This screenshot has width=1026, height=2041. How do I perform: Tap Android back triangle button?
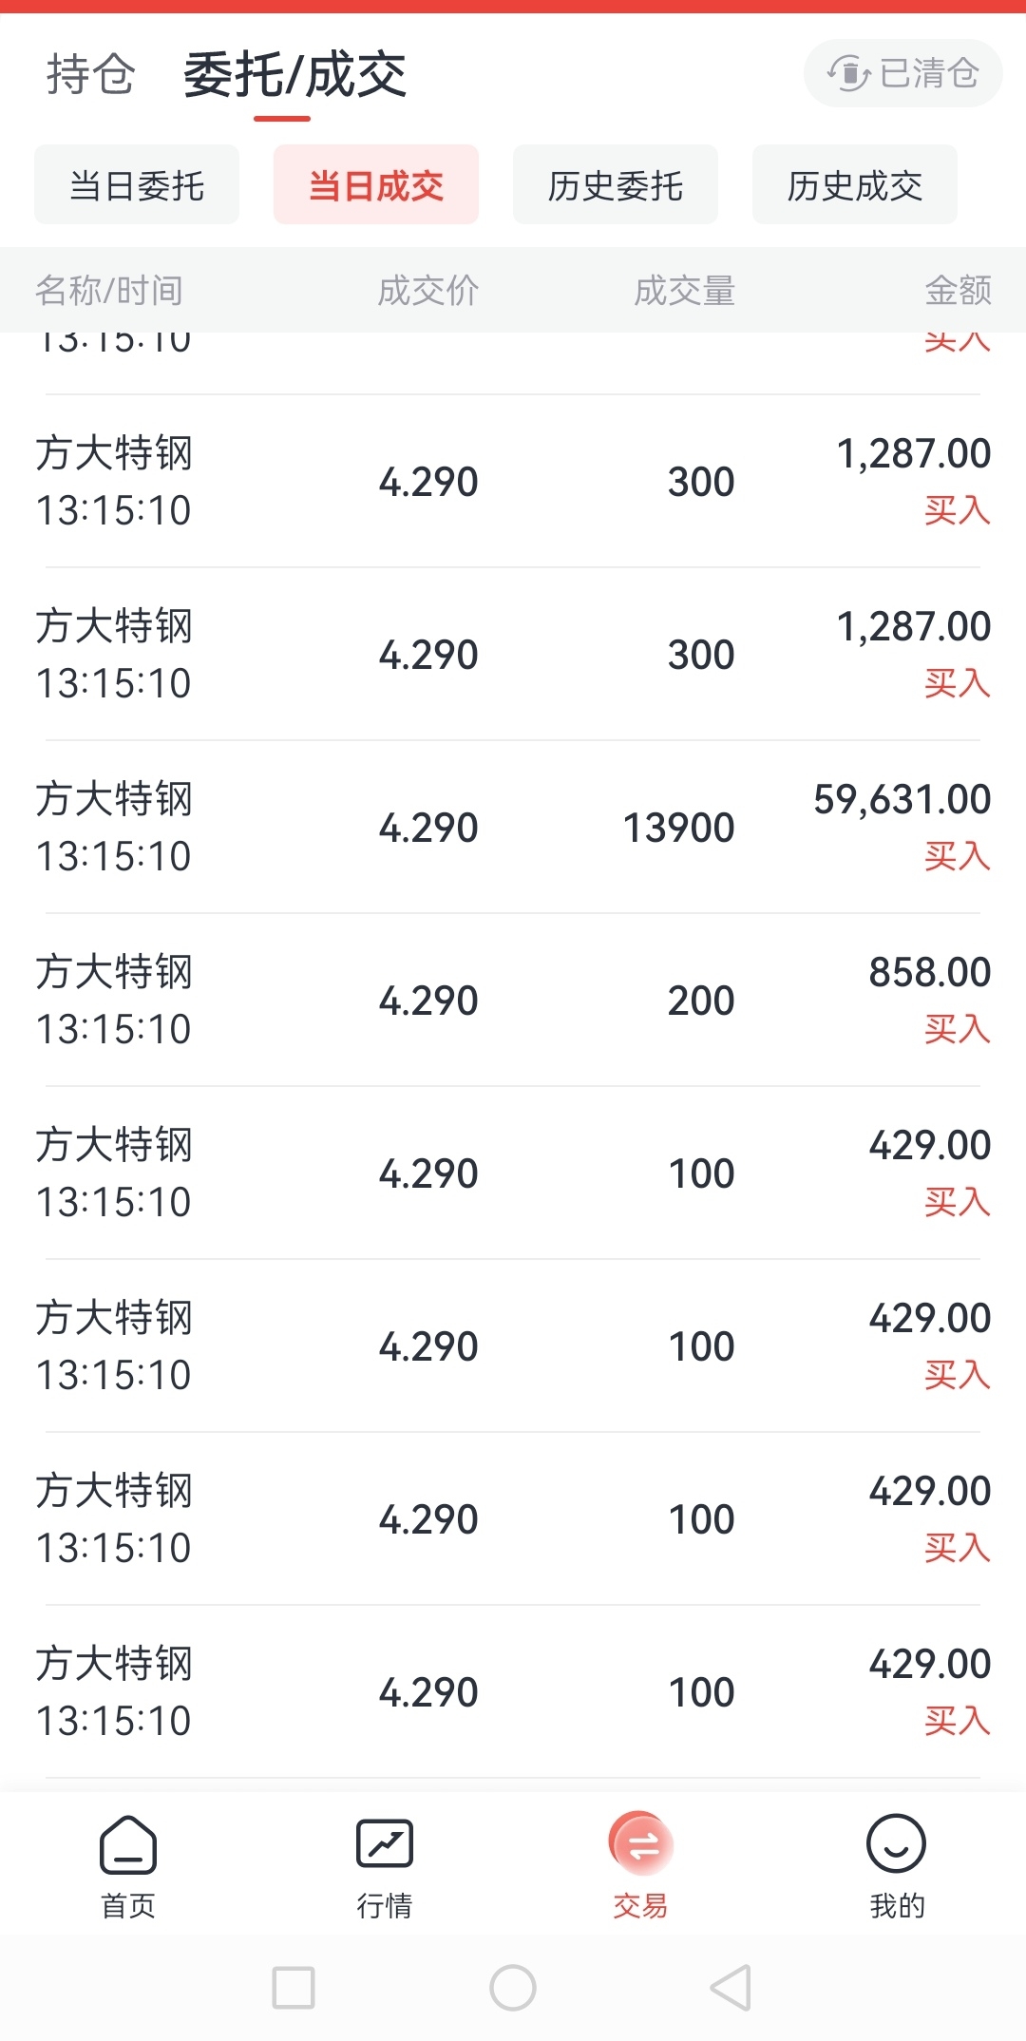[731, 1988]
